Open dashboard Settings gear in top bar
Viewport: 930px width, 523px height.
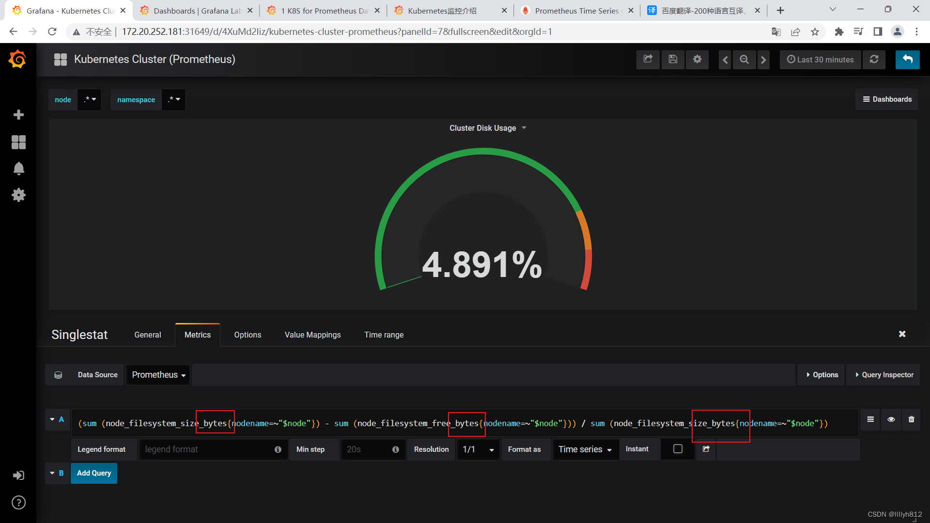pyautogui.click(x=697, y=60)
